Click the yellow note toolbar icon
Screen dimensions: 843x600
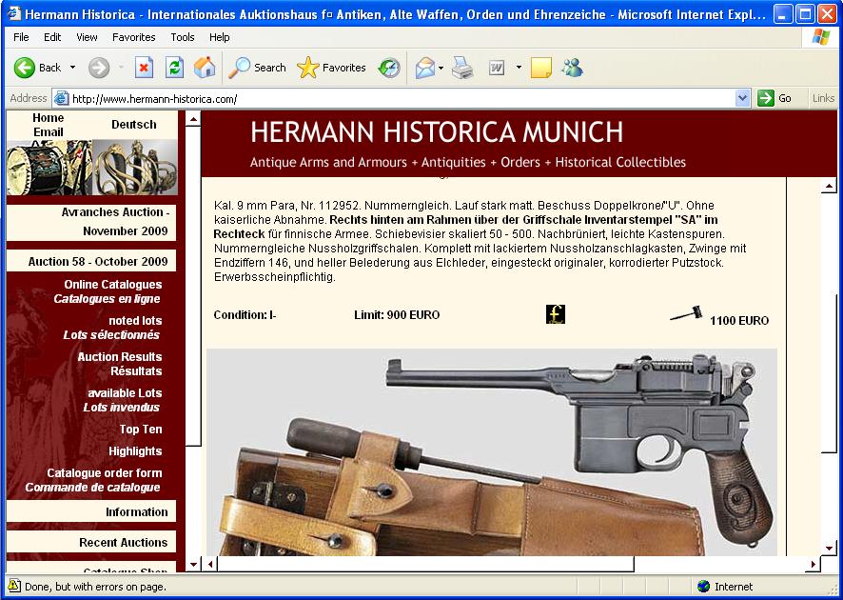[540, 68]
